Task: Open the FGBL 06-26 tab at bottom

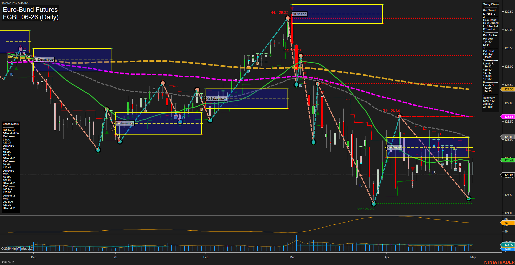Action: [8, 263]
